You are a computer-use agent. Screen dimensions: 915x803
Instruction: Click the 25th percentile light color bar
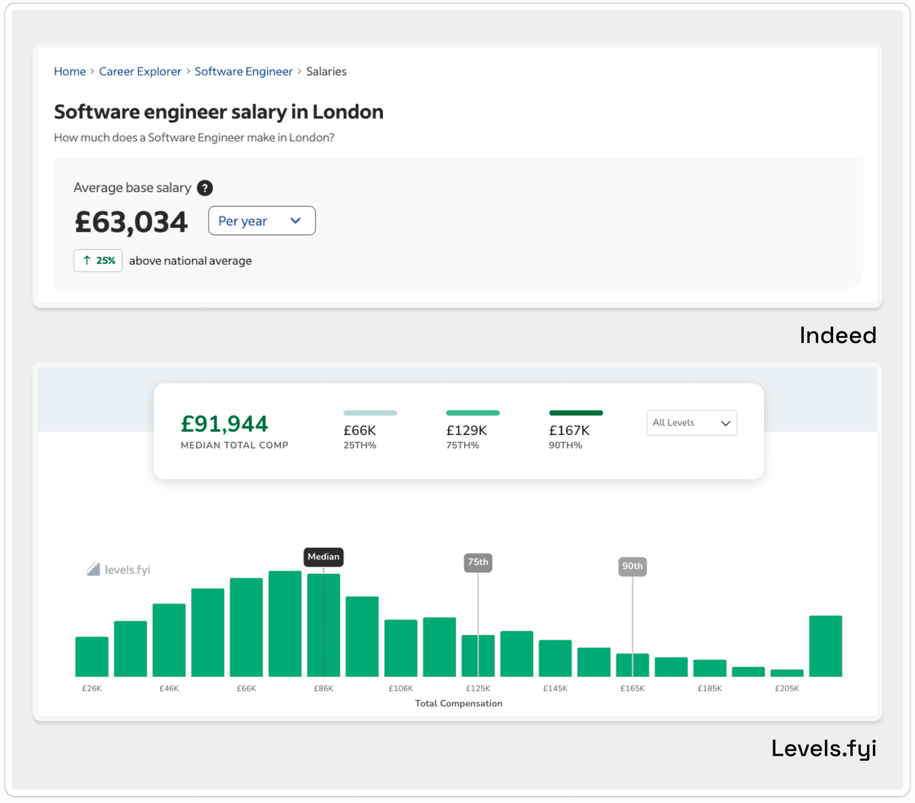pos(370,413)
